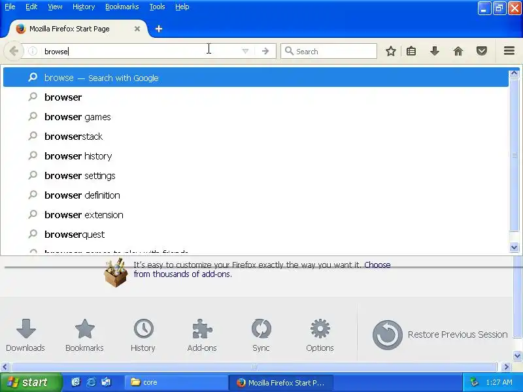
Task: Click the 1:27 AM taskbar clock
Action: [499, 382]
